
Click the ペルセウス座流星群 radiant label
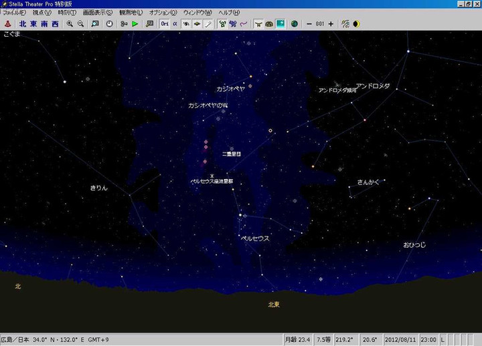(212, 181)
